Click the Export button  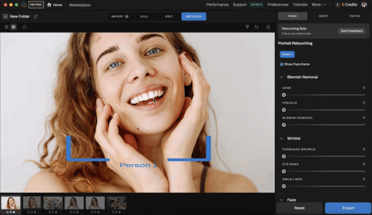point(348,208)
